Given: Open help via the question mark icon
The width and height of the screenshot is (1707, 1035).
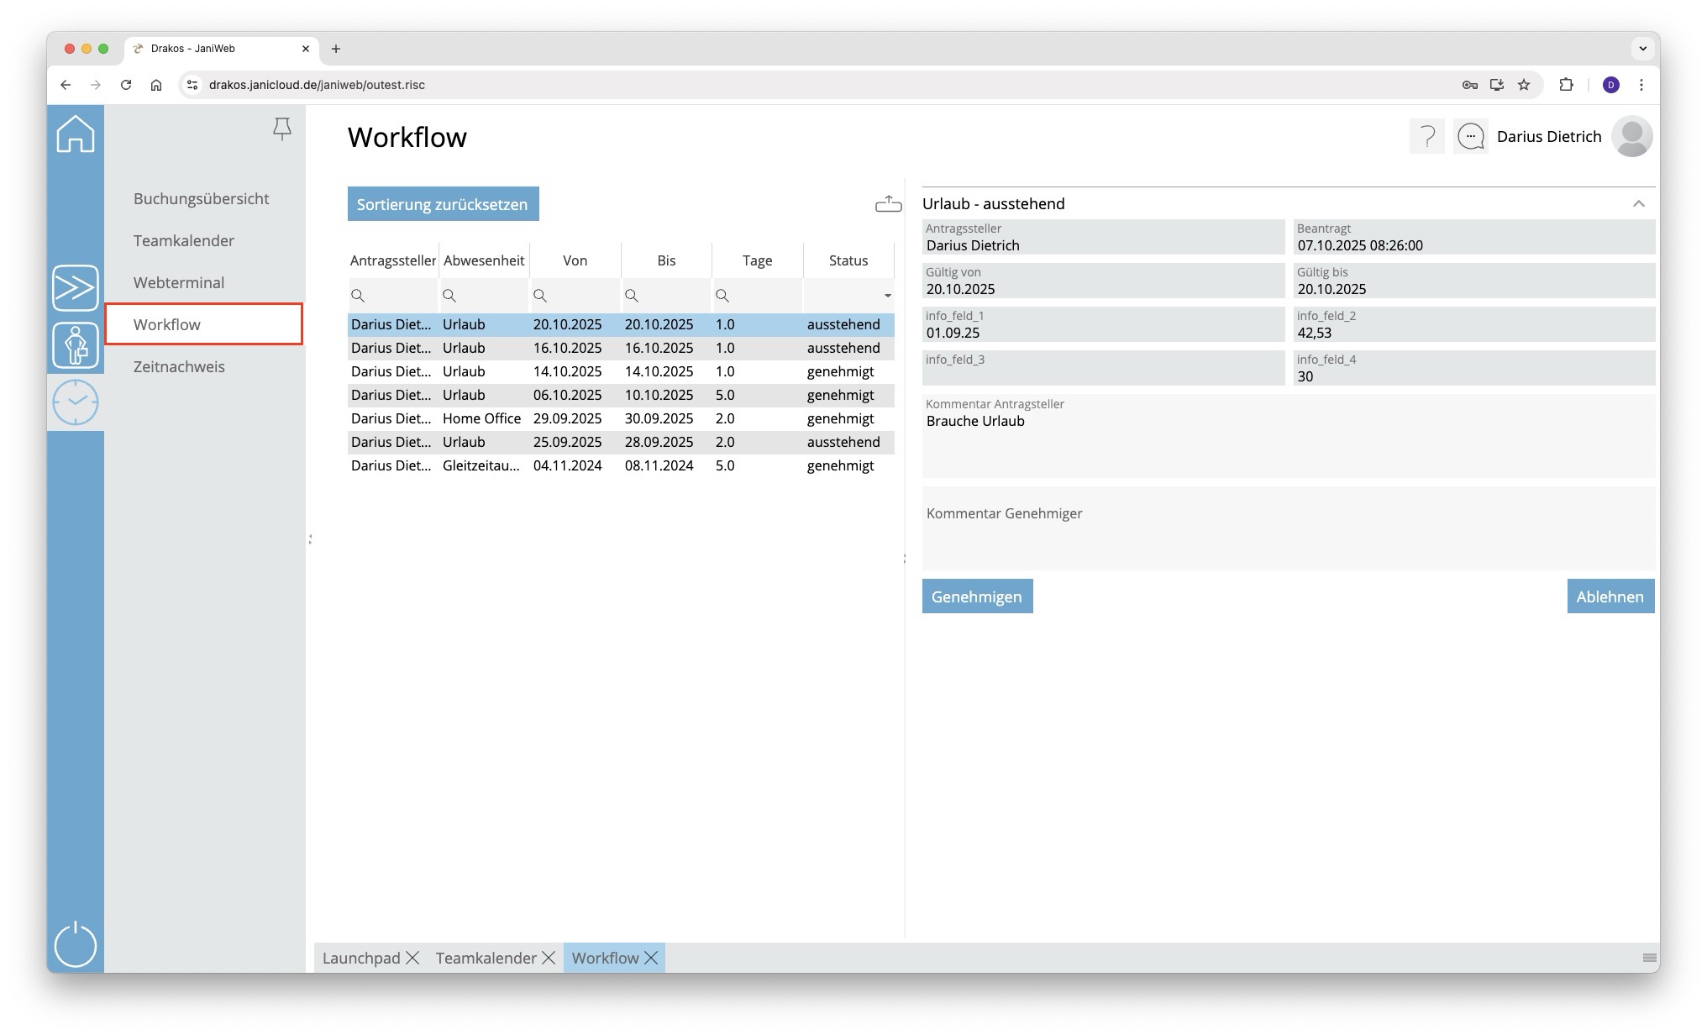Looking at the screenshot, I should click(1426, 136).
